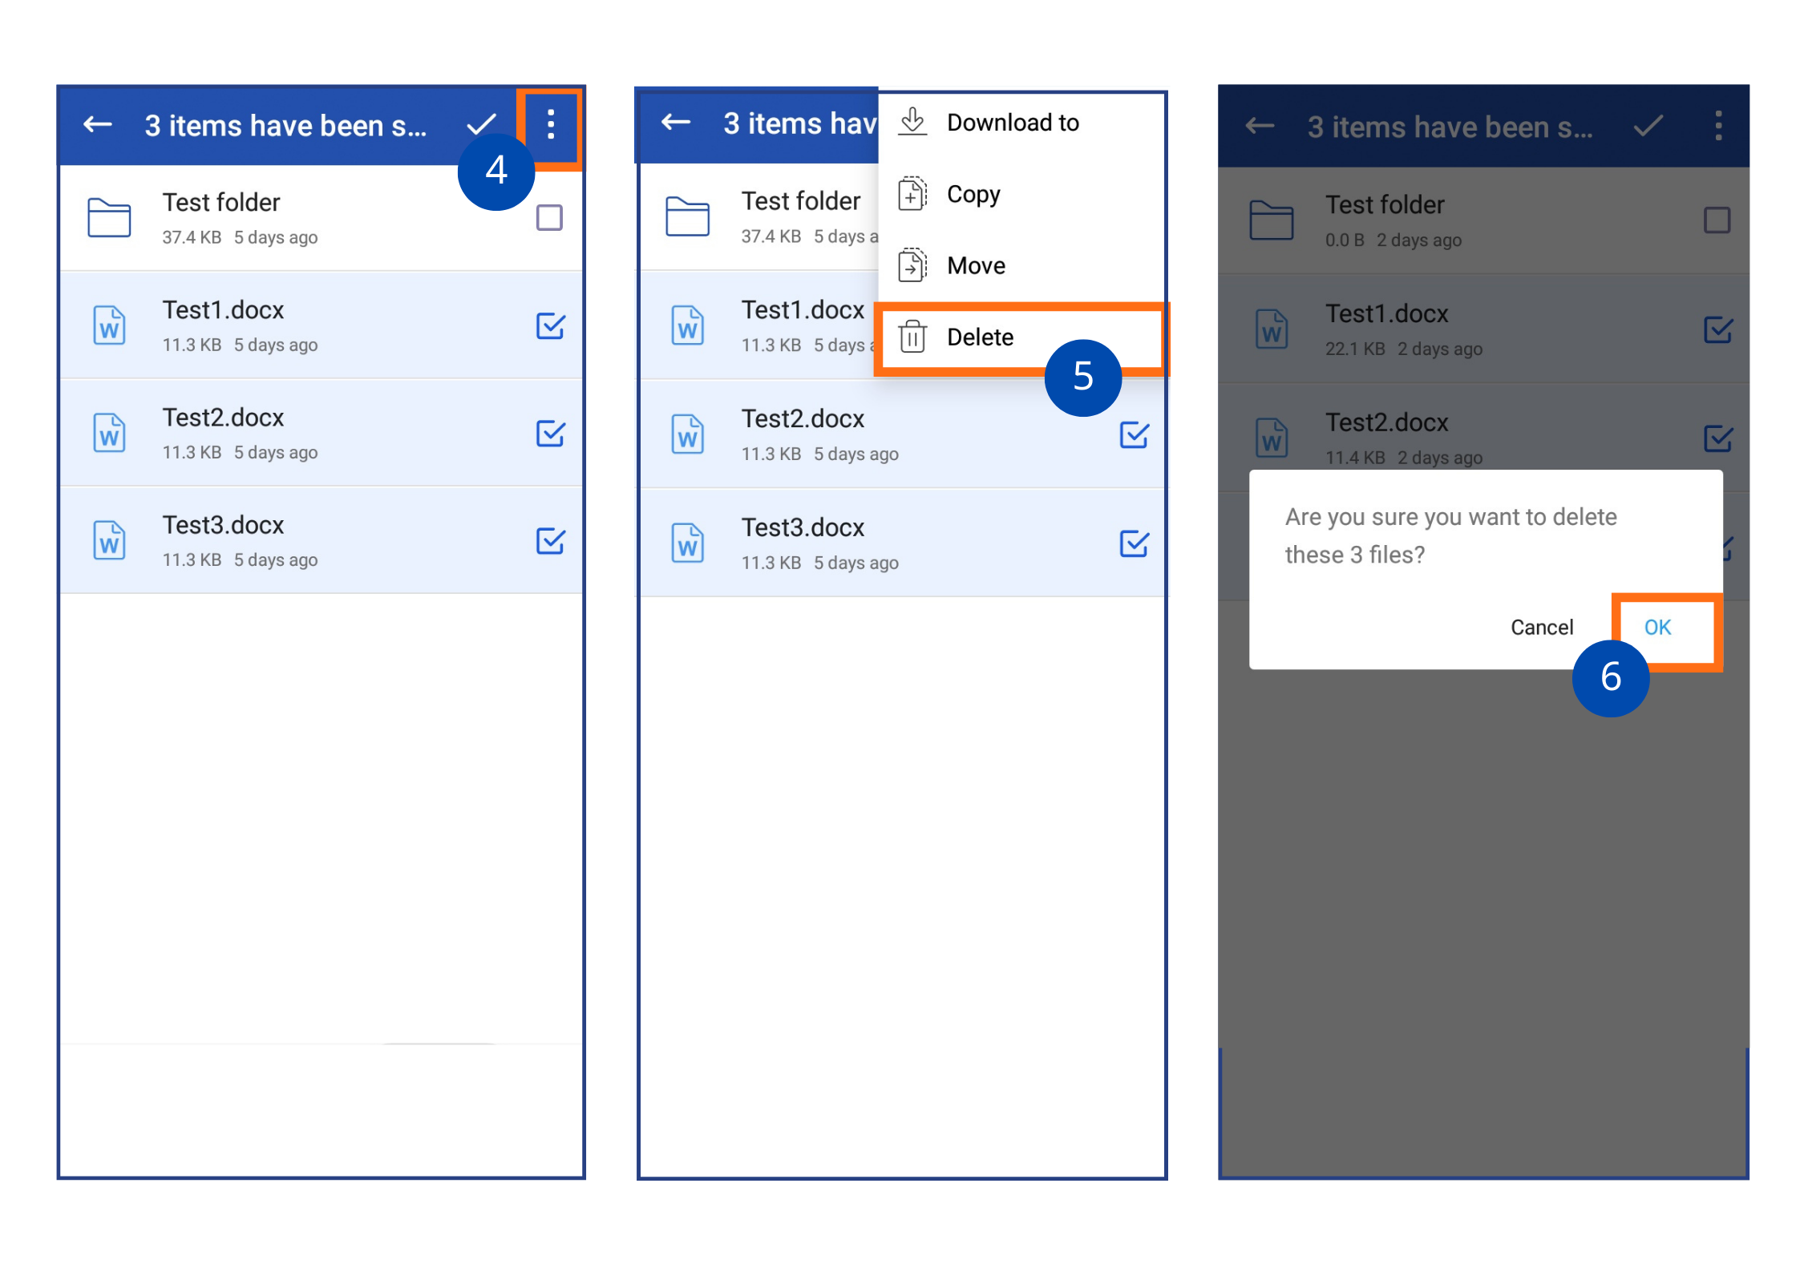Click three-dot menu in third screen header
The image size is (1800, 1272).
point(1718,126)
